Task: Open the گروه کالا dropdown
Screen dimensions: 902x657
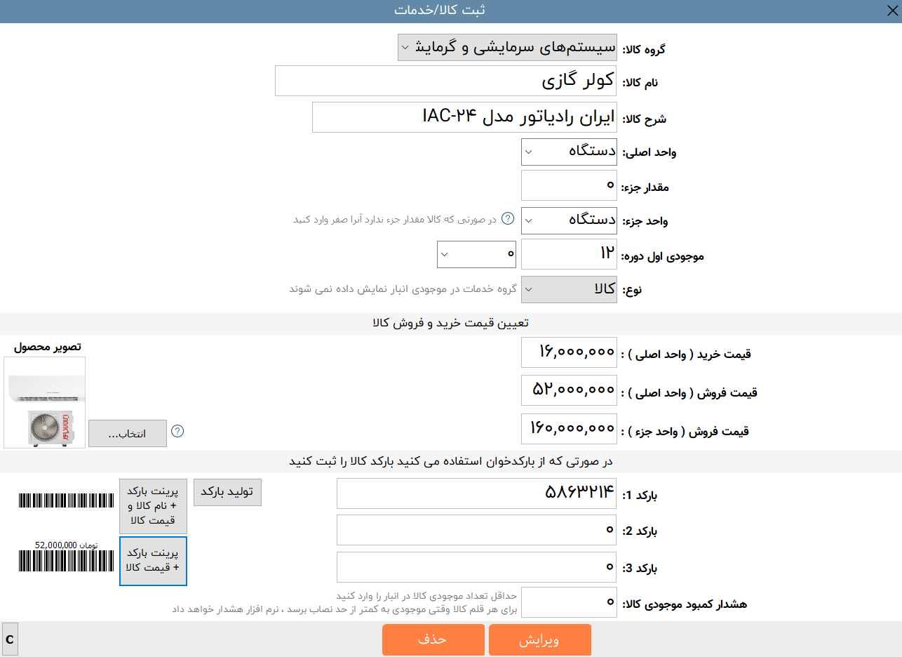Action: click(x=508, y=48)
